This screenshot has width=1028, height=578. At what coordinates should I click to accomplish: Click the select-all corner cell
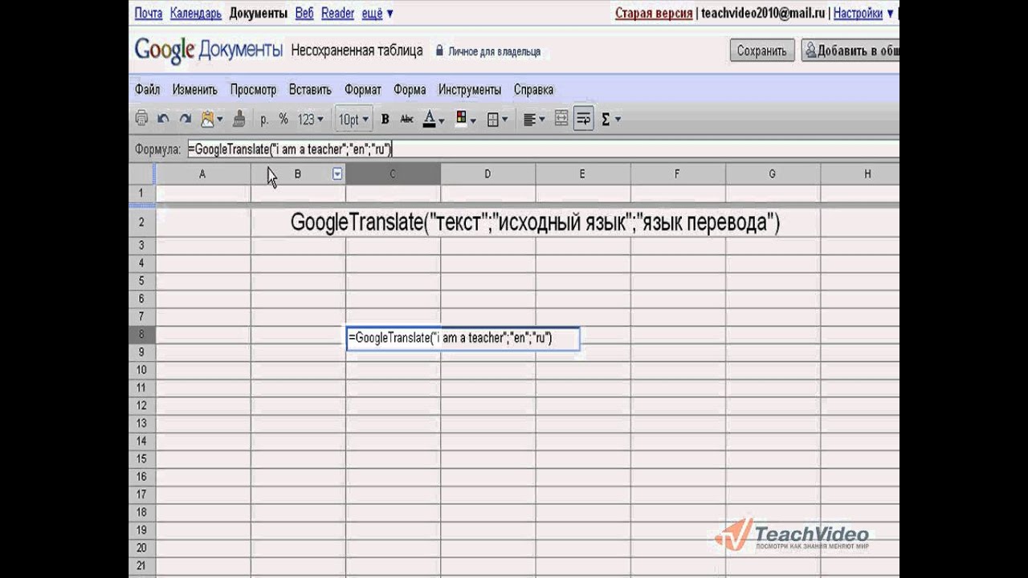pos(141,173)
